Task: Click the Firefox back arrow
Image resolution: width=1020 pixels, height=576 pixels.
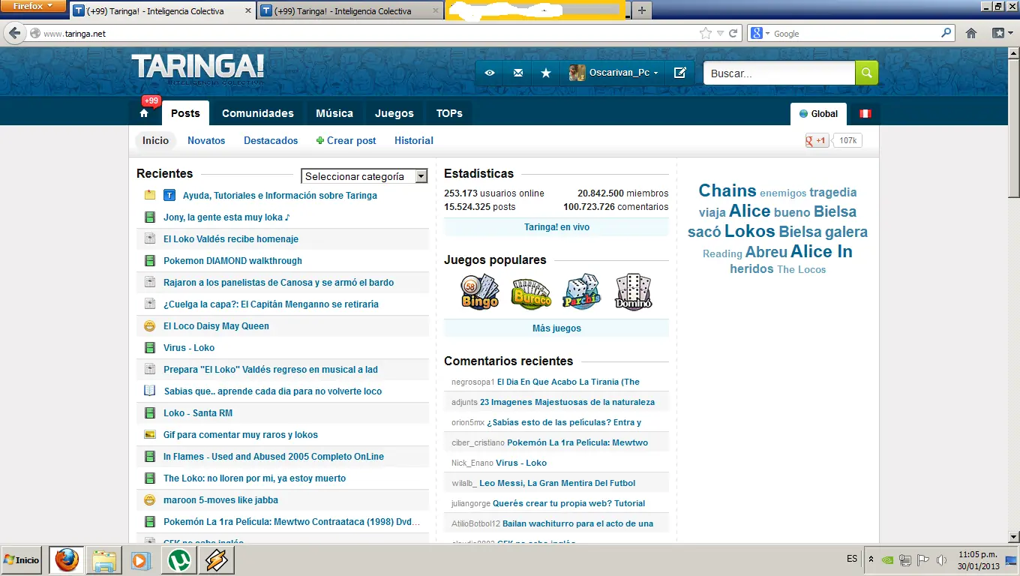Action: 14,33
